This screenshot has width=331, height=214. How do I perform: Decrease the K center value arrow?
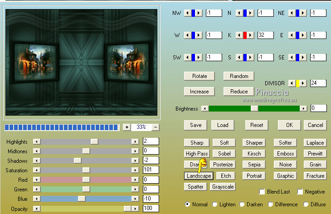239,35
